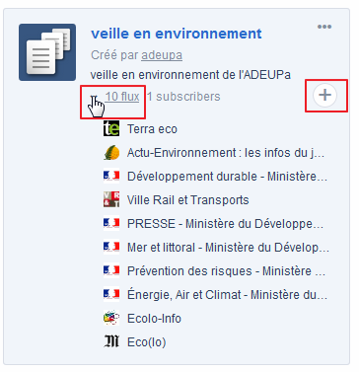Open the three-dots options menu

coord(324,27)
